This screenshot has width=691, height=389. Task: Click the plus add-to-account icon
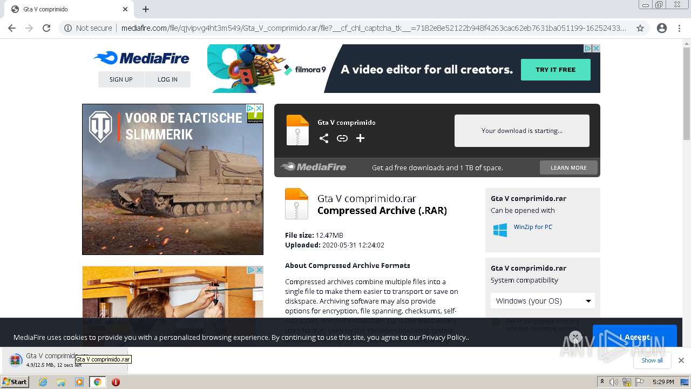coord(361,138)
